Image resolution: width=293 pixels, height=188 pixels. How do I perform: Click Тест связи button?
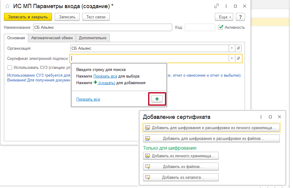point(96,17)
